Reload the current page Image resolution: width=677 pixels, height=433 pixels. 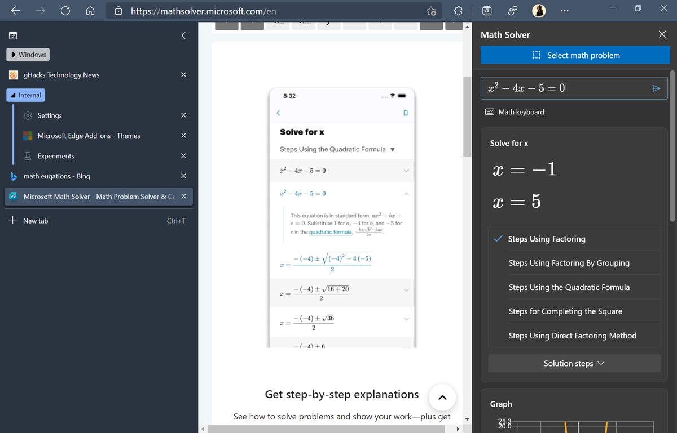(x=66, y=11)
